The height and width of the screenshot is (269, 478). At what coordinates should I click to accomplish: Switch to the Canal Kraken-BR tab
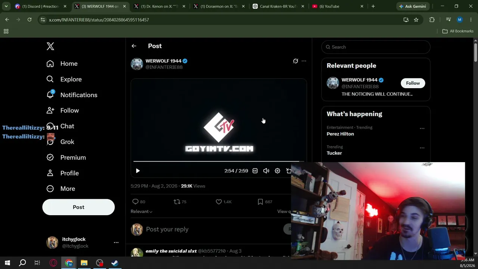click(x=279, y=6)
